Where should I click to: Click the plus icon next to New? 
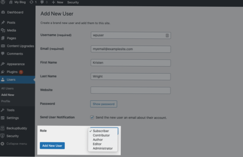(x=53, y=2)
